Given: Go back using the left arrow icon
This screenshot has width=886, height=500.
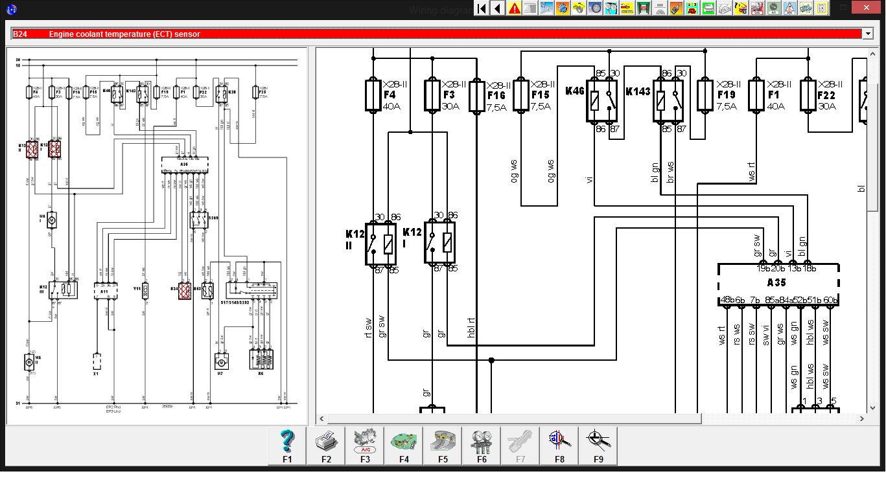Looking at the screenshot, I should [x=498, y=8].
